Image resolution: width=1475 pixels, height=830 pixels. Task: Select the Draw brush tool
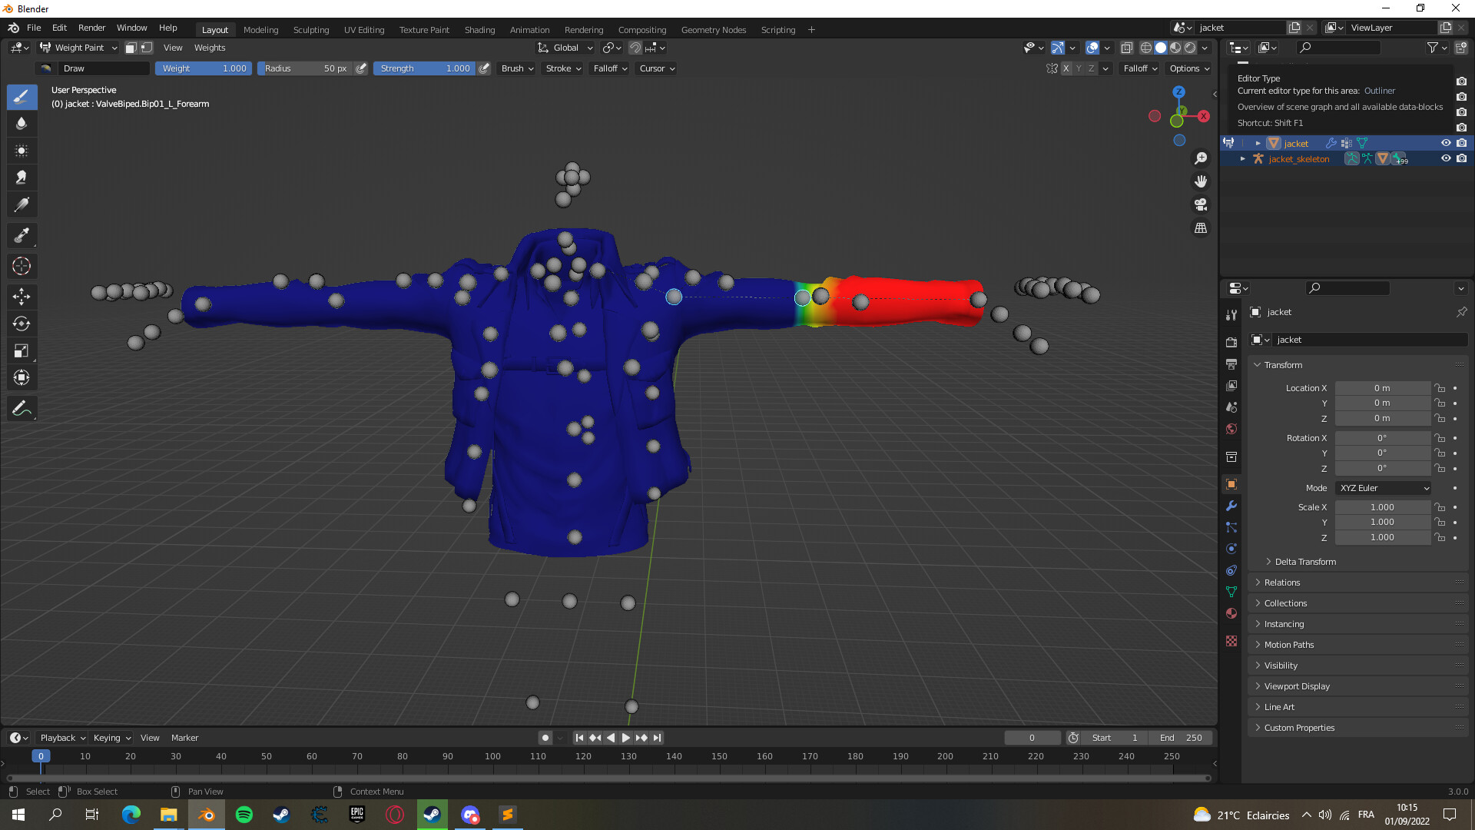point(22,97)
